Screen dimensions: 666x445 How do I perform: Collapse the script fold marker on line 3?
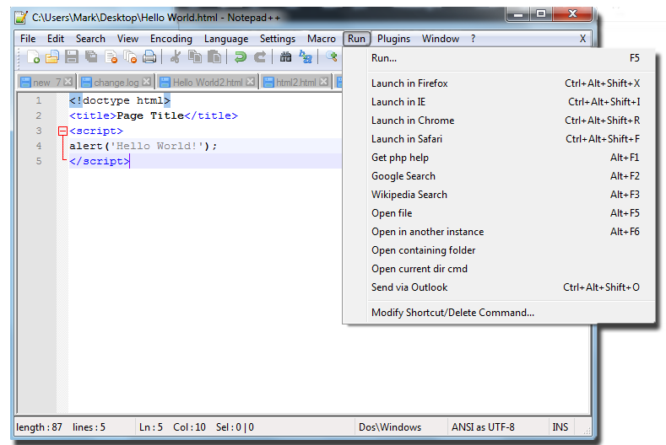62,131
